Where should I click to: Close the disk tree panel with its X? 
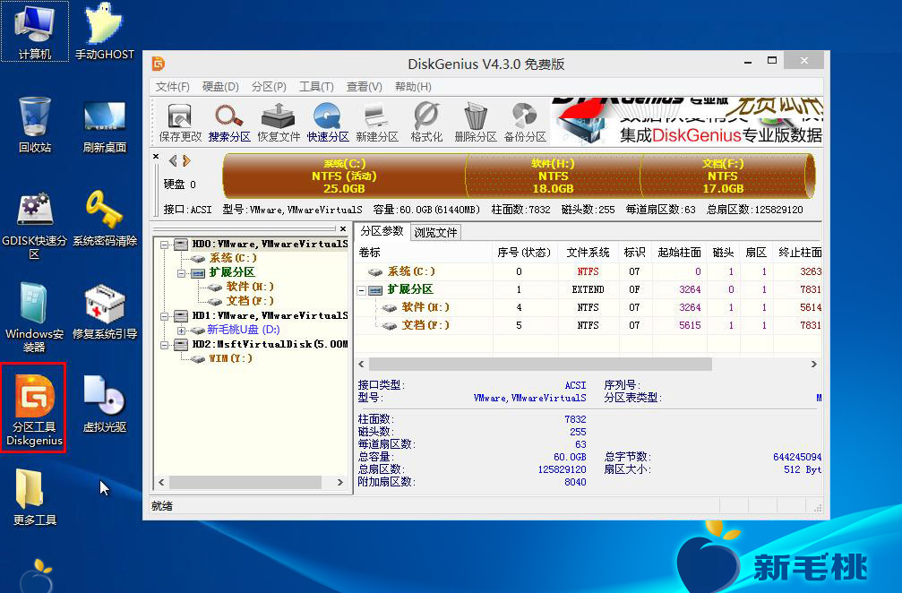[x=343, y=228]
